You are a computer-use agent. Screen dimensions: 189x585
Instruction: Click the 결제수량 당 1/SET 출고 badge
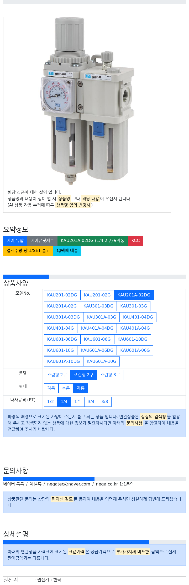tap(28, 251)
